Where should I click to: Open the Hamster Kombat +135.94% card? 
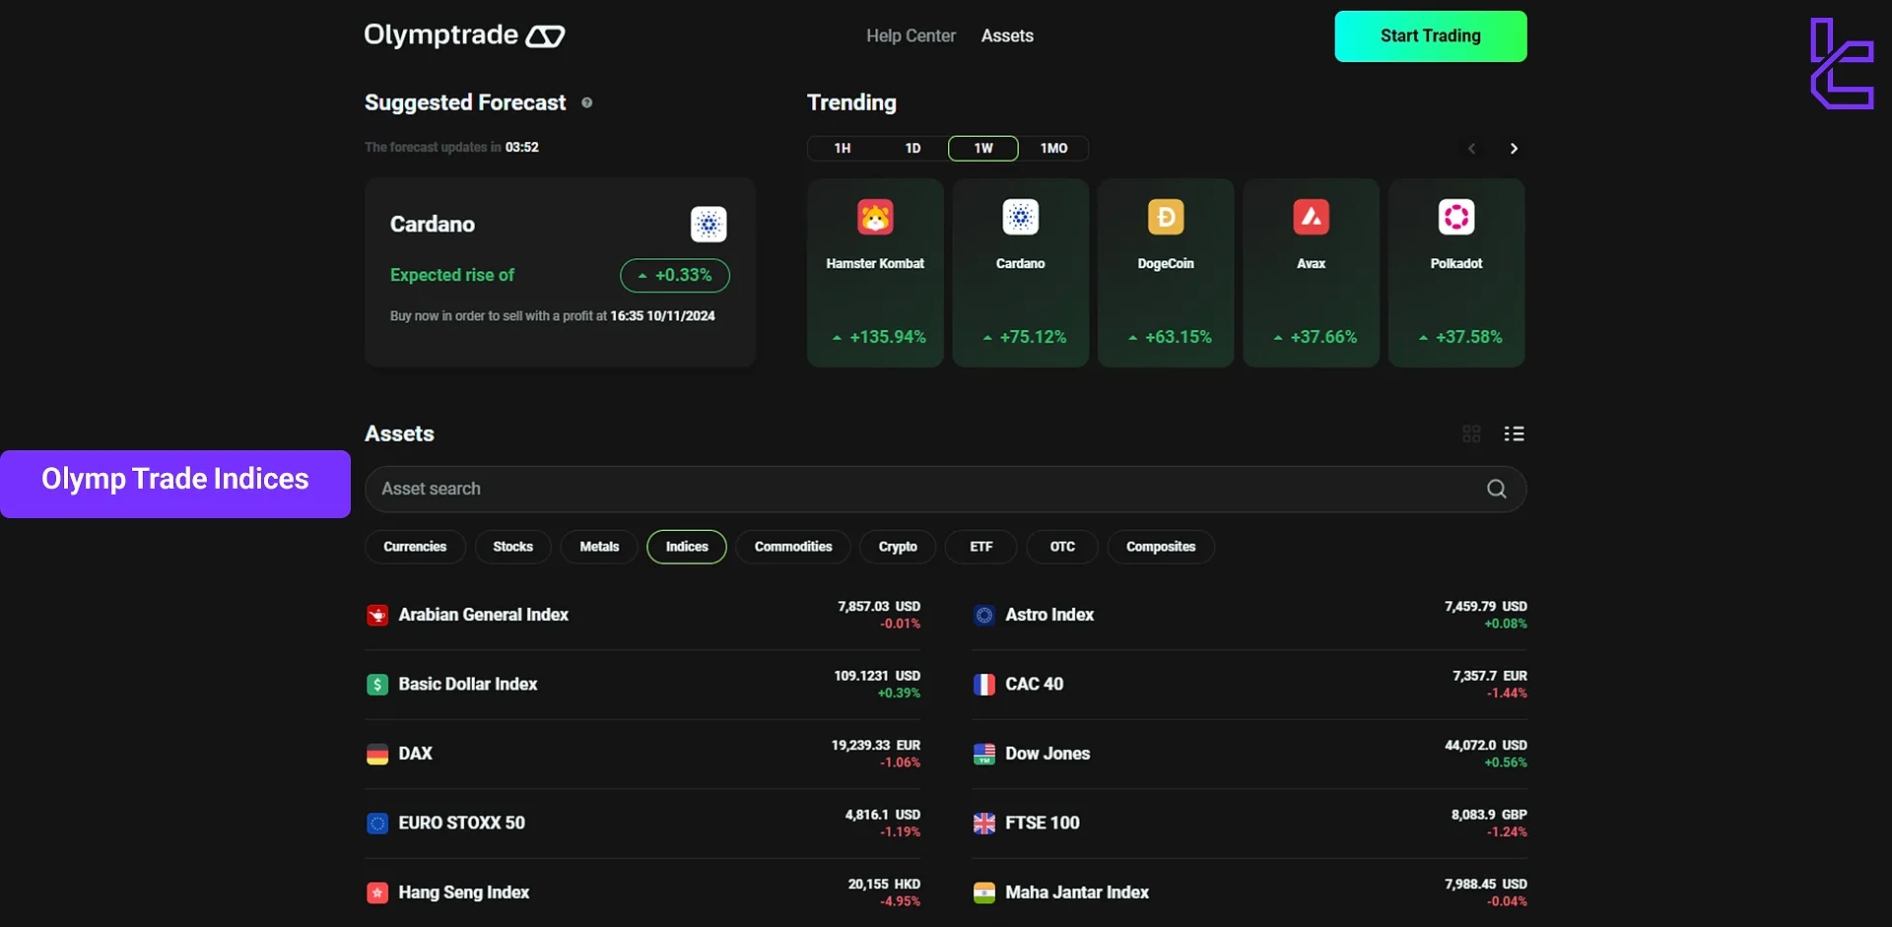coord(875,273)
